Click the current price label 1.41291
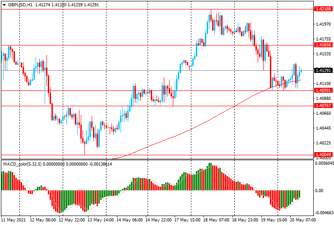Image resolution: width=334 pixels, height=225 pixels. click(323, 70)
